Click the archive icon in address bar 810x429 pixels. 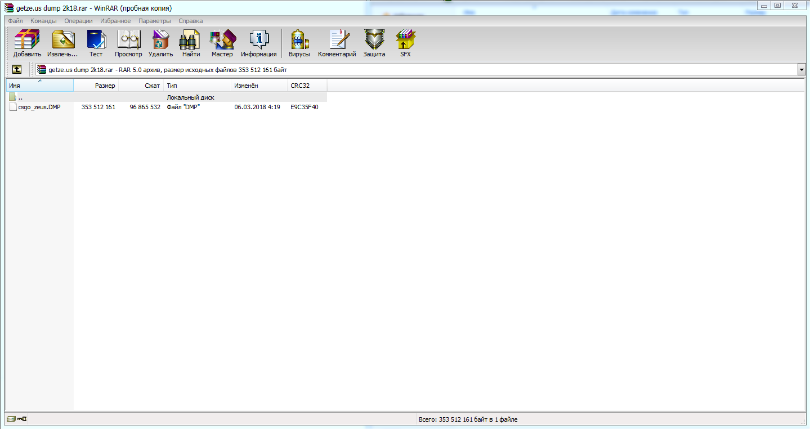(42, 69)
